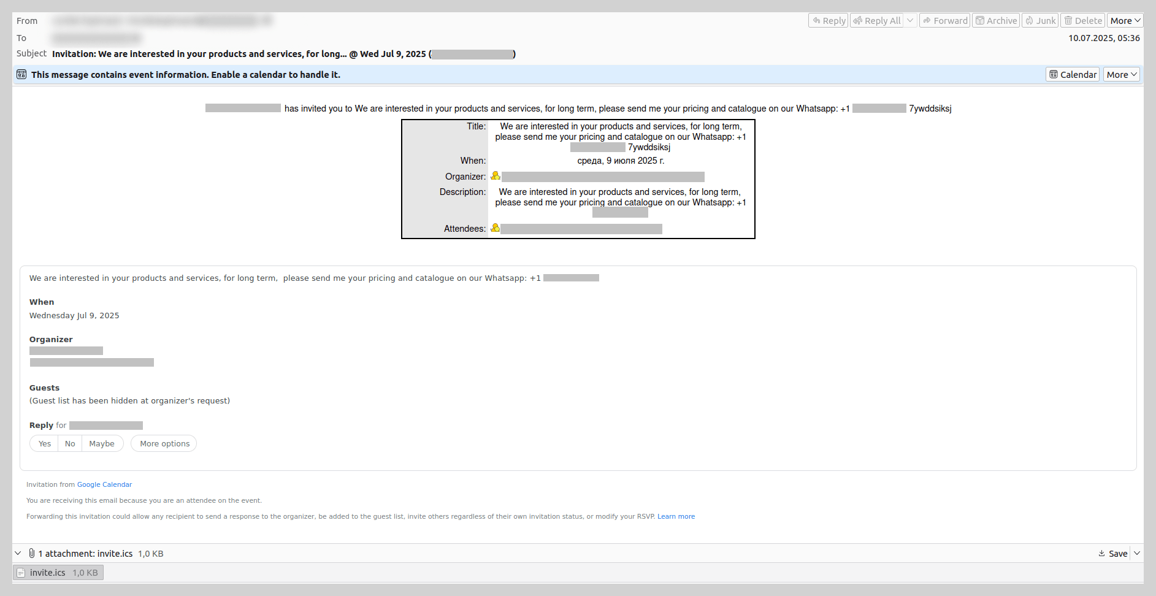Open the Reply All dropdown arrow
The width and height of the screenshot is (1156, 596).
[x=910, y=21]
